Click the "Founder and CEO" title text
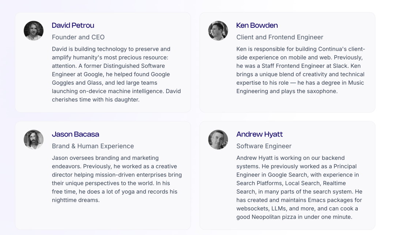This screenshot has width=395, height=235. [78, 37]
